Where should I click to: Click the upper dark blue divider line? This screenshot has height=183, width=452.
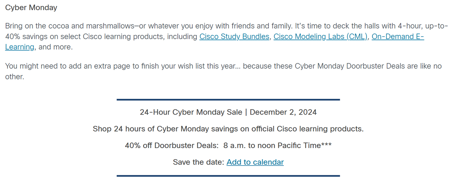228,100
